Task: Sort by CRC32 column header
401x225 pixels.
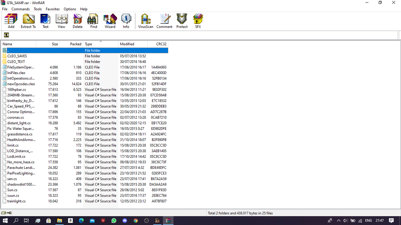Action: (158, 44)
